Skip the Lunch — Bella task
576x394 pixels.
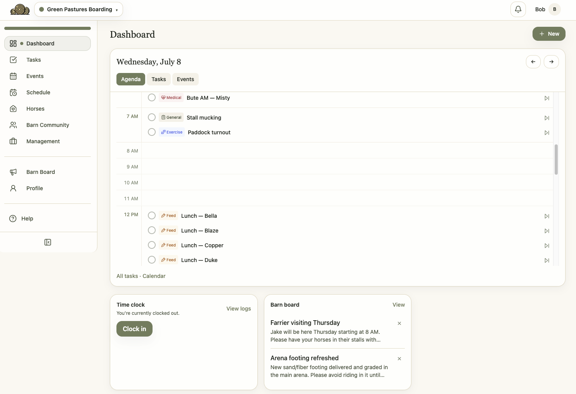point(547,216)
